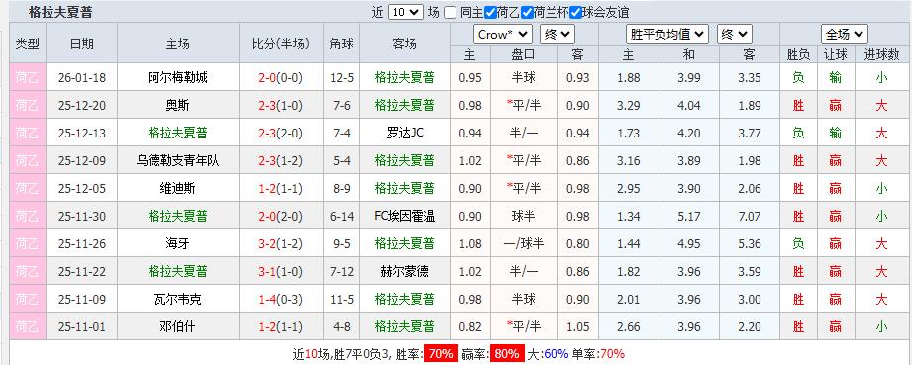Toggle the 同主 checkbox
This screenshot has width=912, height=365.
pos(451,12)
